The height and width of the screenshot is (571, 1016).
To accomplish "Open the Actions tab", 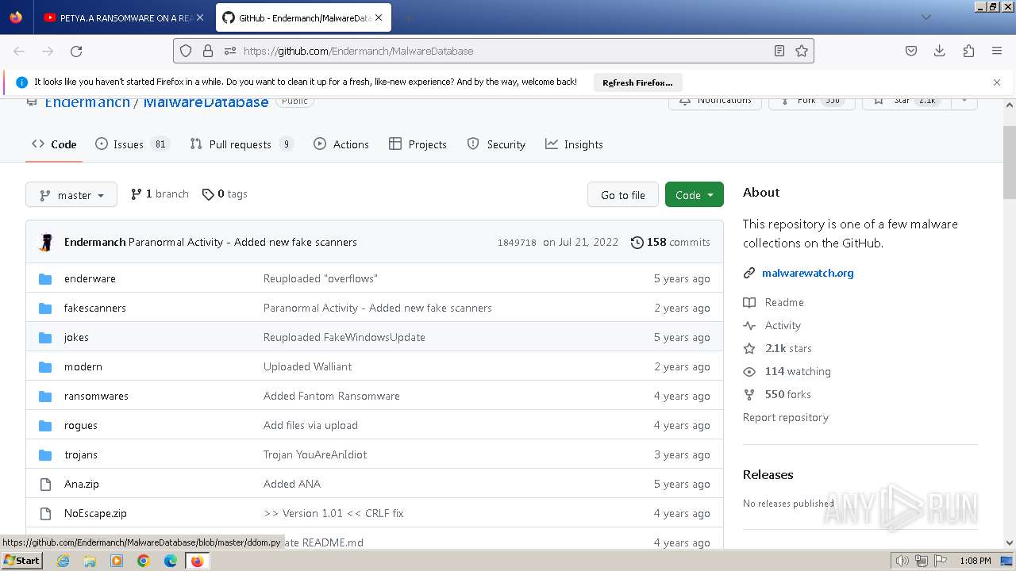I will (341, 144).
